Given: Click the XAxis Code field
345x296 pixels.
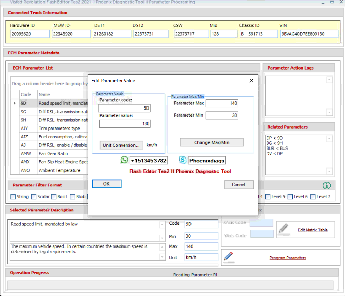Looking at the screenshot, I should click(x=261, y=223).
